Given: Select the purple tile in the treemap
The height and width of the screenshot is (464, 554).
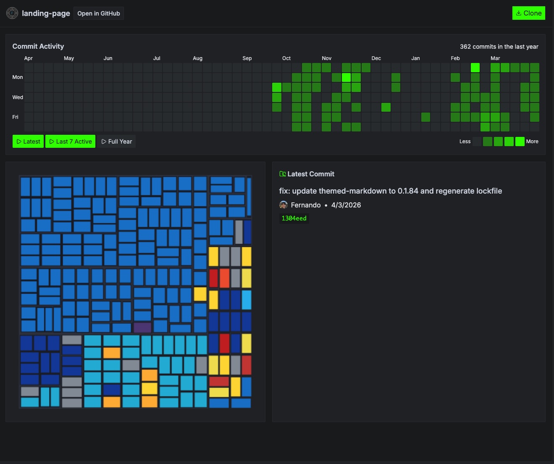Looking at the screenshot, I should 142,328.
